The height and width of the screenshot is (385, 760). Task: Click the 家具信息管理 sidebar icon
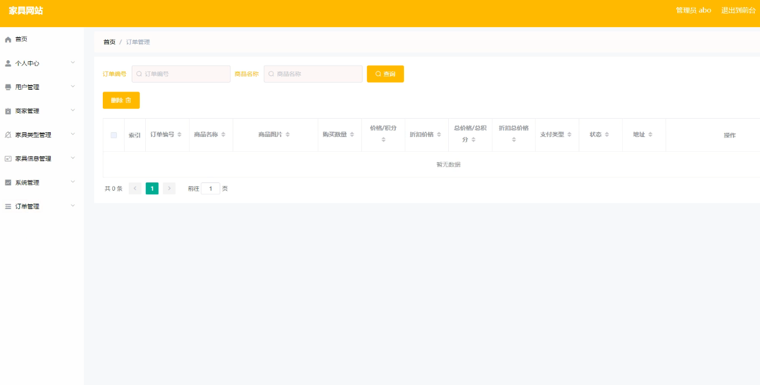[8, 159]
